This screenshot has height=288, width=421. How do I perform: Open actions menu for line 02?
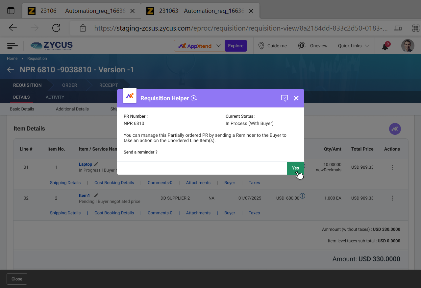click(x=392, y=198)
